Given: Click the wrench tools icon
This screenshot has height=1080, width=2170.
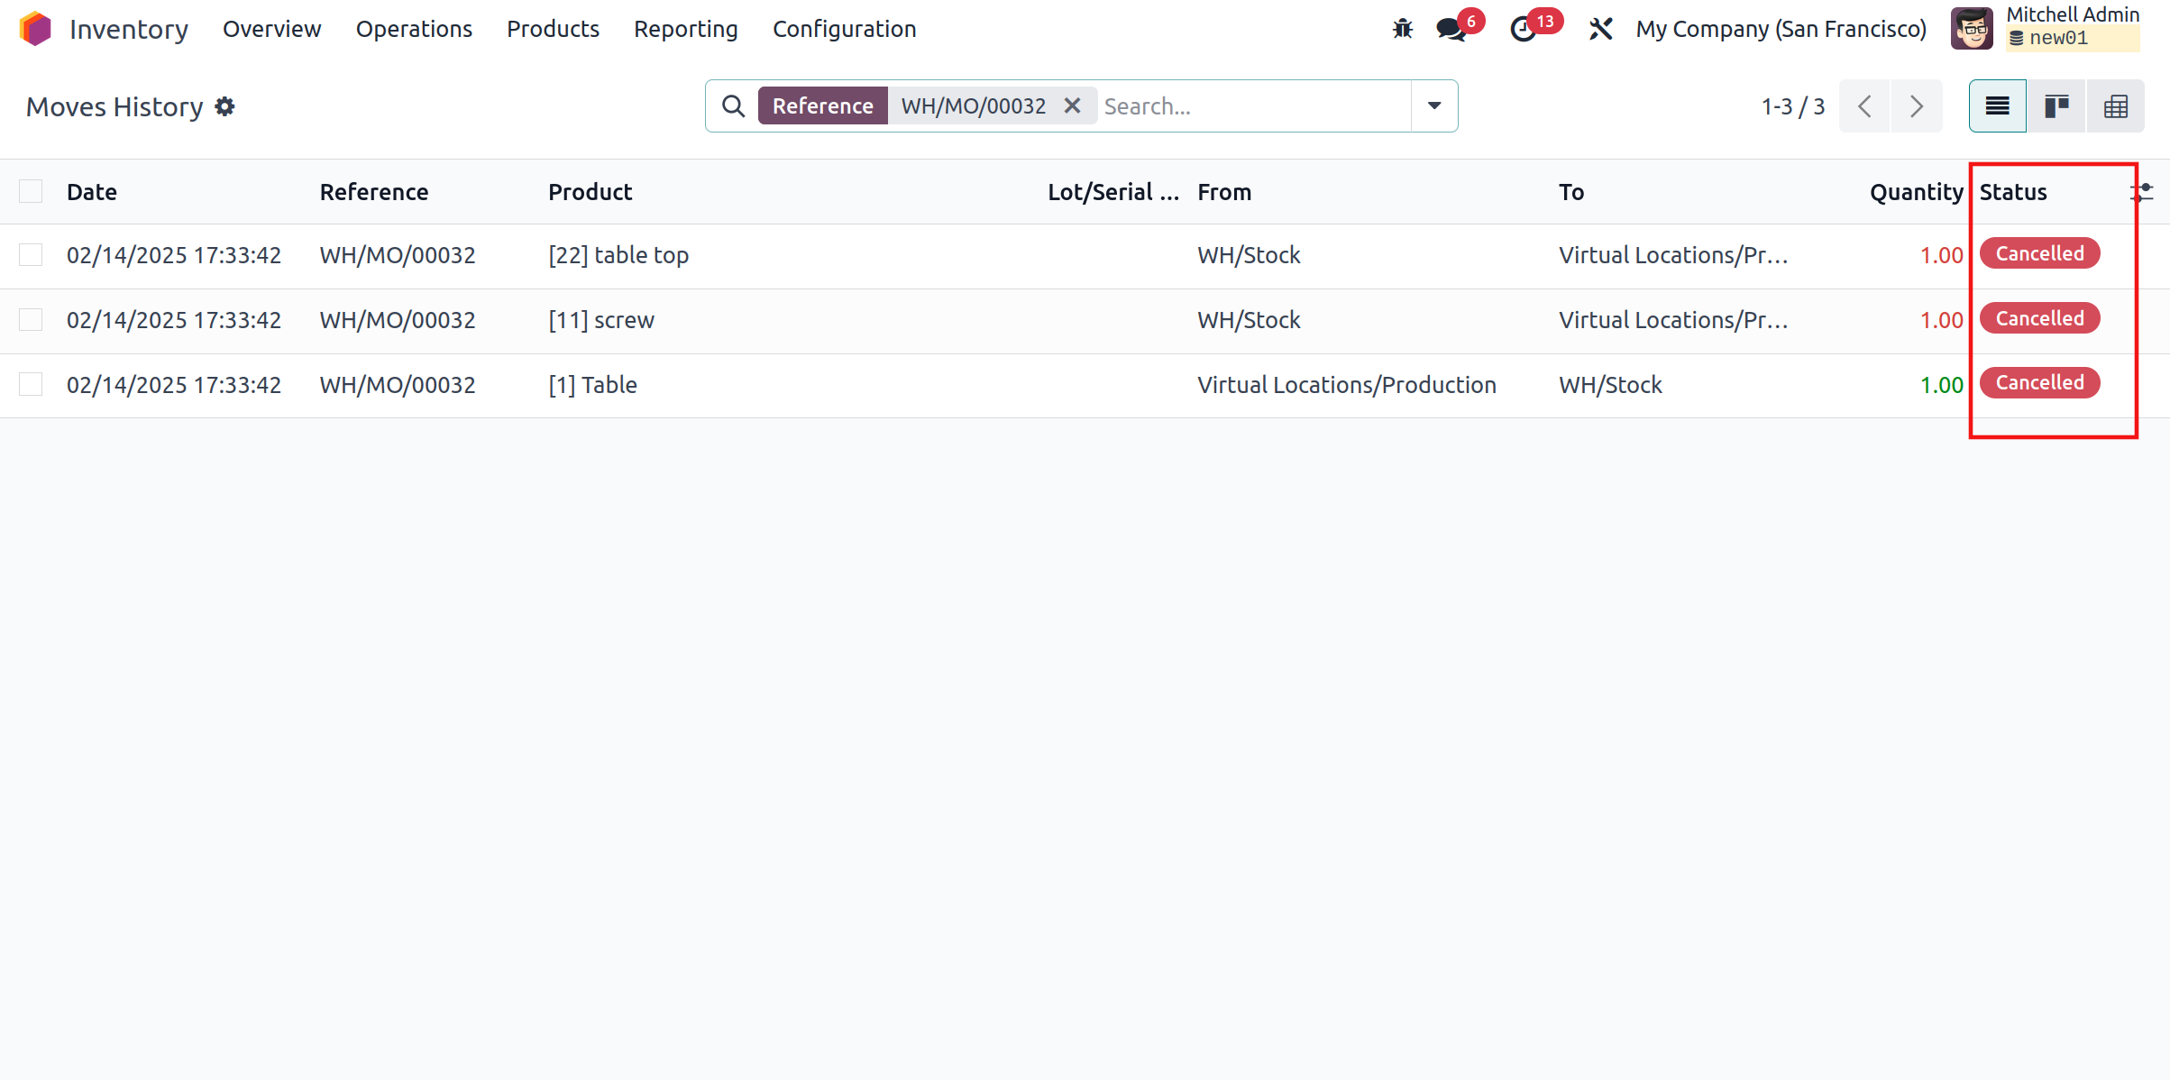Looking at the screenshot, I should coord(1600,29).
